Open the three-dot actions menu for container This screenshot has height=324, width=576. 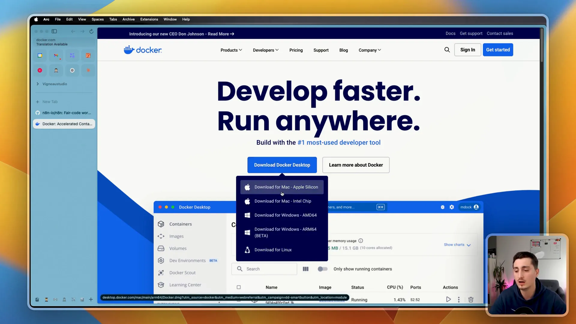[x=459, y=299]
